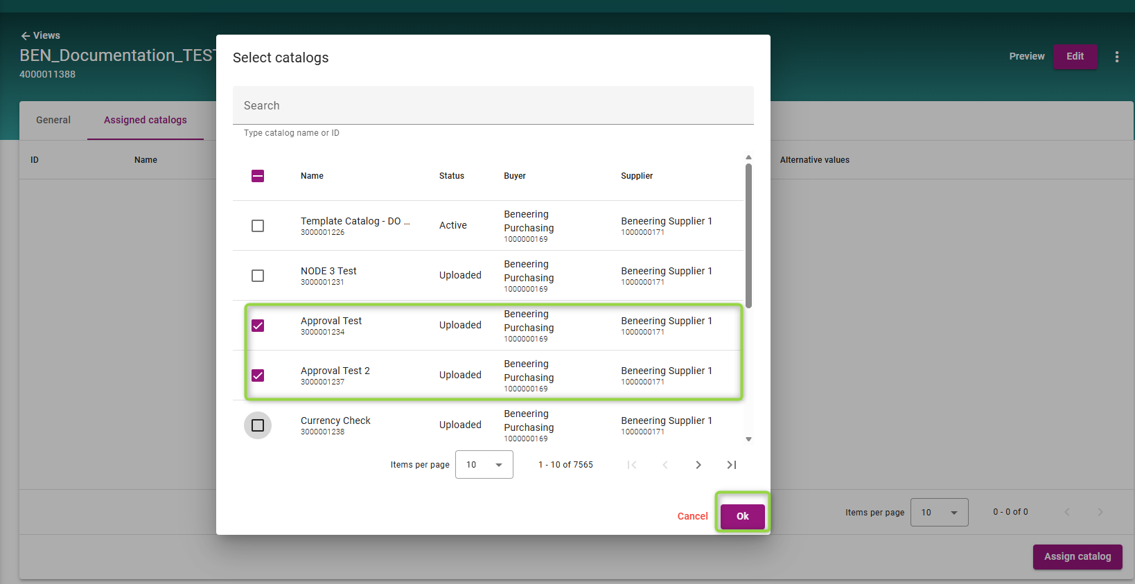1135x584 pixels.
Task: Click the catalog list vertical scrollbar
Action: (x=748, y=236)
